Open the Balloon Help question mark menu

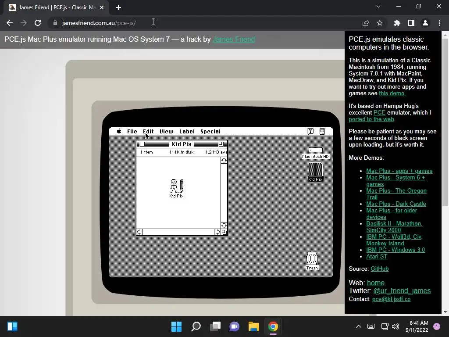click(x=310, y=131)
